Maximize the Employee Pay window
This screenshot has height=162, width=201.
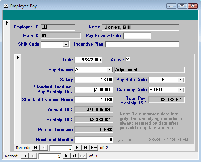pos(182,6)
